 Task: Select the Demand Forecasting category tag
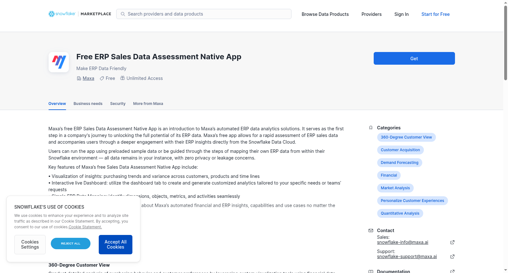[x=399, y=163]
